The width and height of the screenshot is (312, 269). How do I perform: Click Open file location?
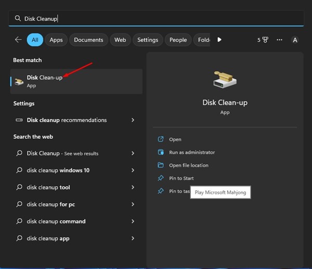point(188,165)
